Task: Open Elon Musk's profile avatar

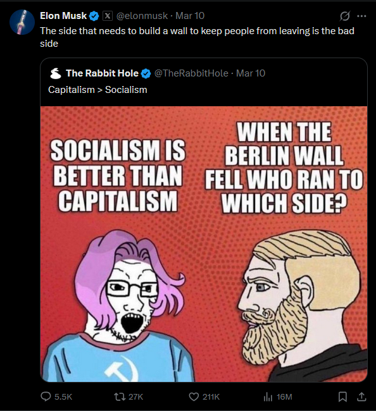Action: pos(22,22)
